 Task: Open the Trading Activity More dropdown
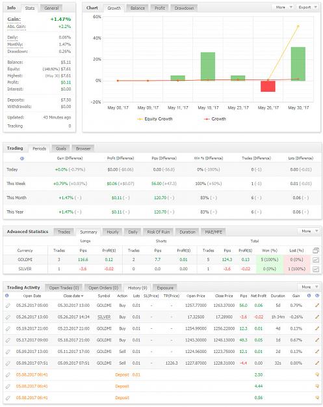pyautogui.click(x=309, y=287)
